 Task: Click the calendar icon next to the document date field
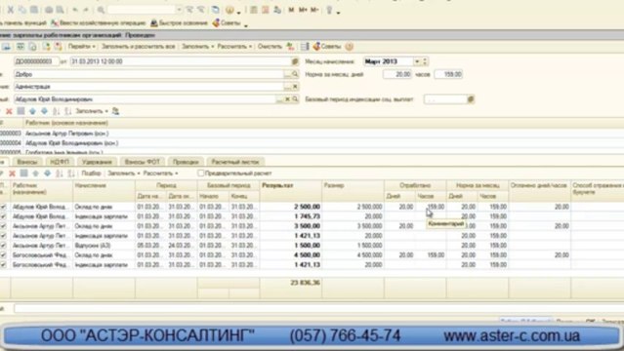click(x=295, y=61)
